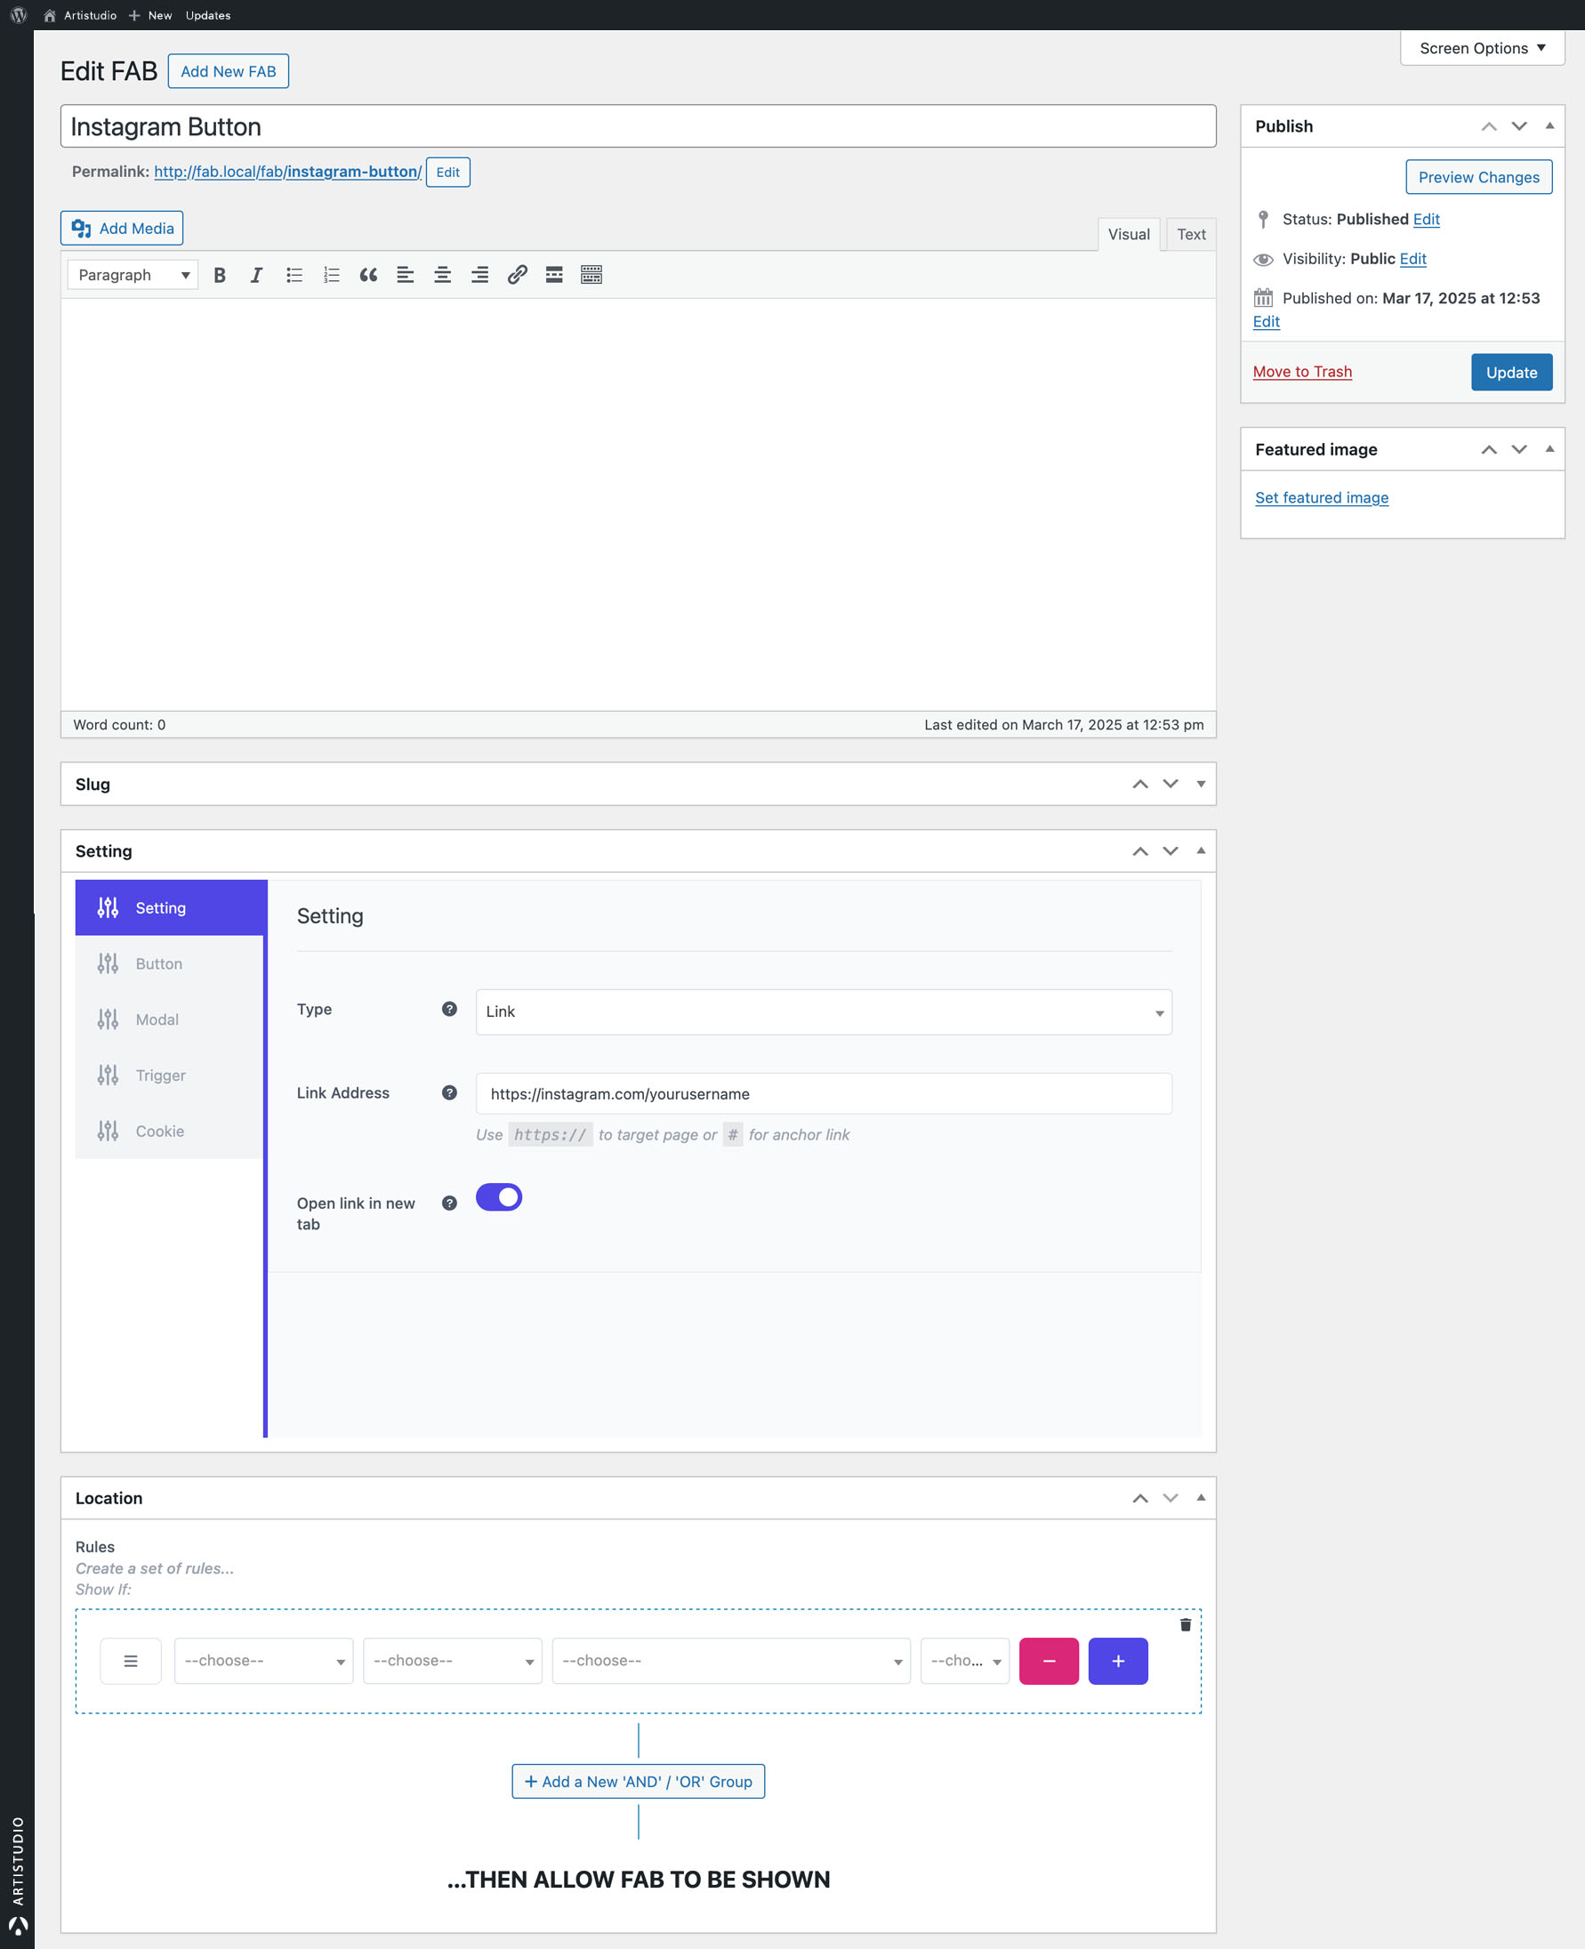Insert Read More tag
The height and width of the screenshot is (1949, 1585).
coord(554,275)
